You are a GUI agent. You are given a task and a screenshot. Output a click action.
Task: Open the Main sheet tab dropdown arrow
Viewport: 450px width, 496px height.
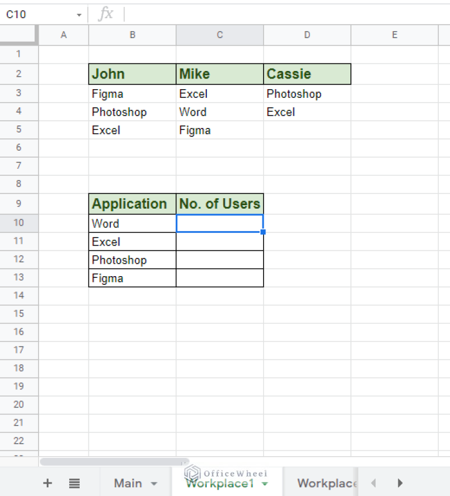(x=154, y=484)
